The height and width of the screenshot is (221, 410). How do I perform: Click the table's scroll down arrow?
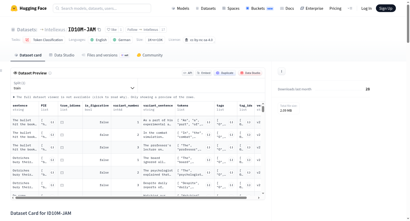point(263,193)
